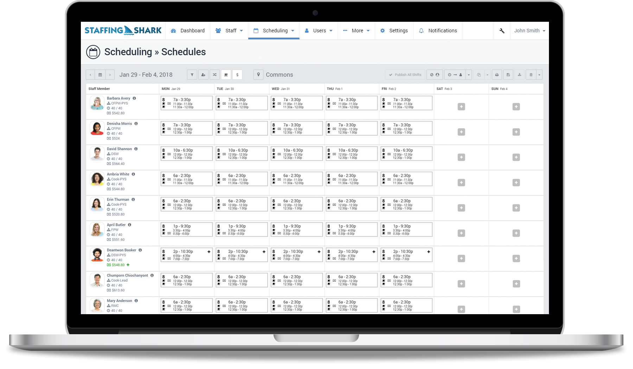Screen dimensions: 633x369
Task: Click info icon next to Barbara Avery
Action: [134, 98]
